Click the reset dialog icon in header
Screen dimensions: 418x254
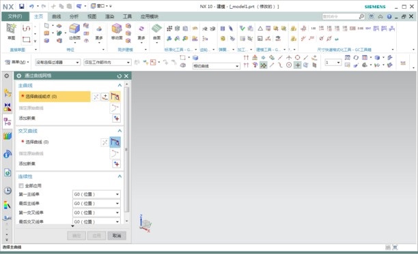[119, 76]
